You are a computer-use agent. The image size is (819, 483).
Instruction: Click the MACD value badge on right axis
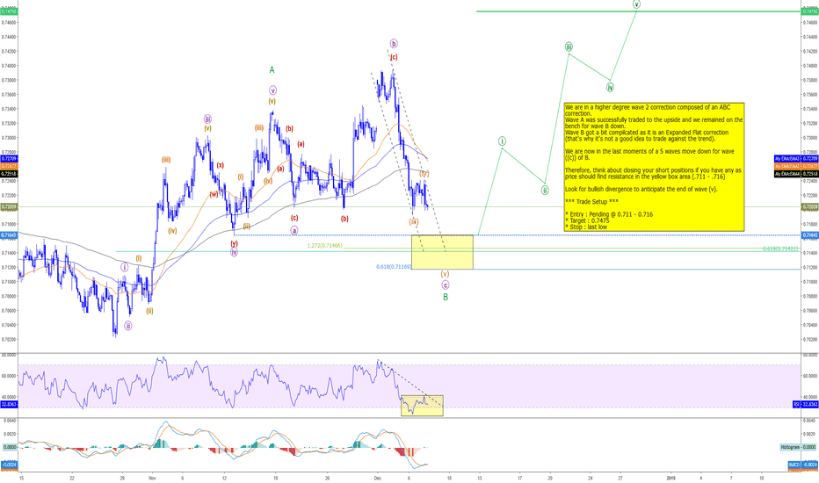(803, 465)
